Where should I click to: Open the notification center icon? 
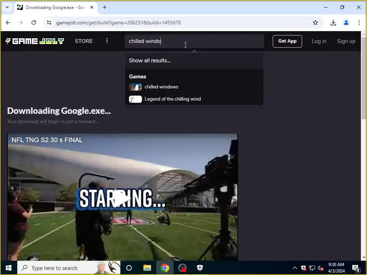pyautogui.click(x=356, y=268)
